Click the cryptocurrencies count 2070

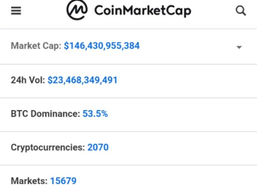tap(98, 147)
